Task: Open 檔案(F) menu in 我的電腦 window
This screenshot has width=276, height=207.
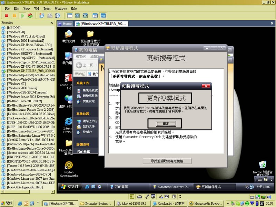Action: [81, 57]
